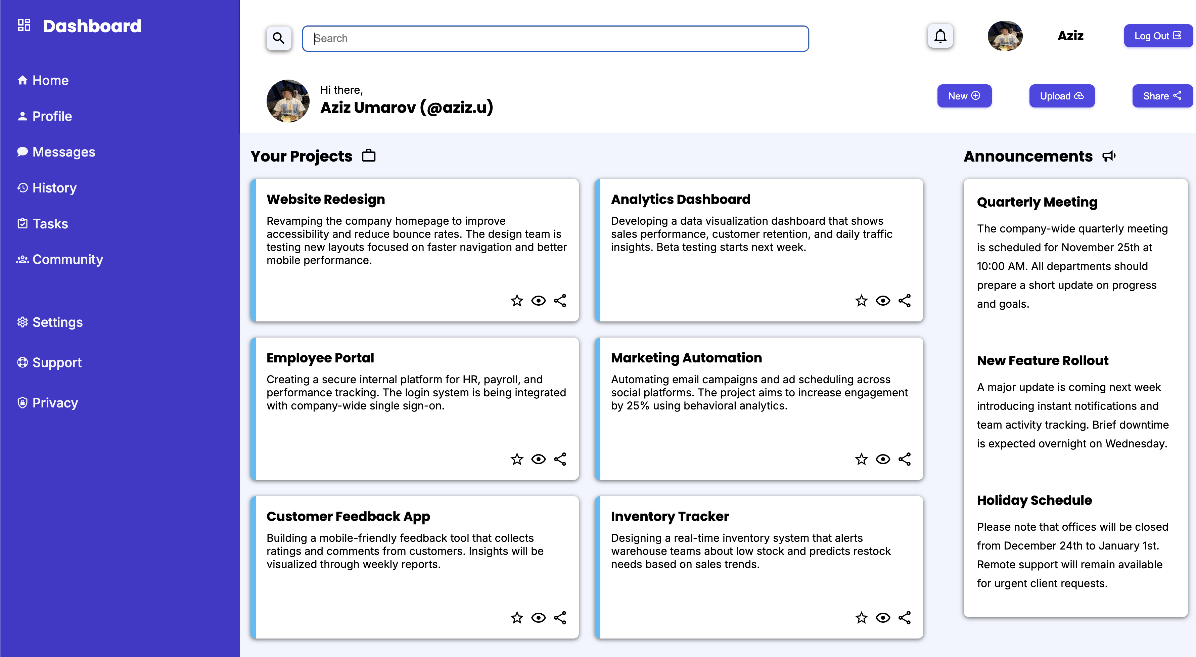Click the magnifying glass search icon
The image size is (1196, 657).
(279, 38)
